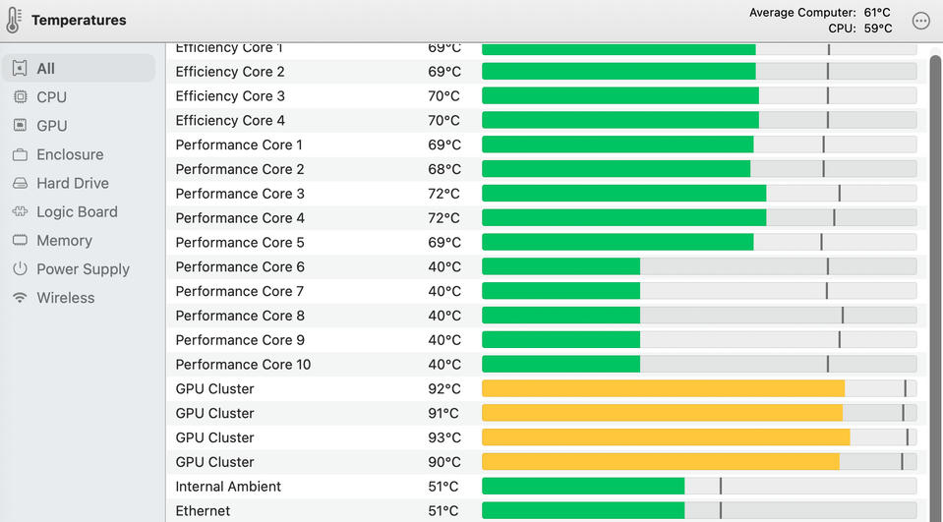
Task: Click the GPU Cluster 93°C yellow bar
Action: pos(699,437)
